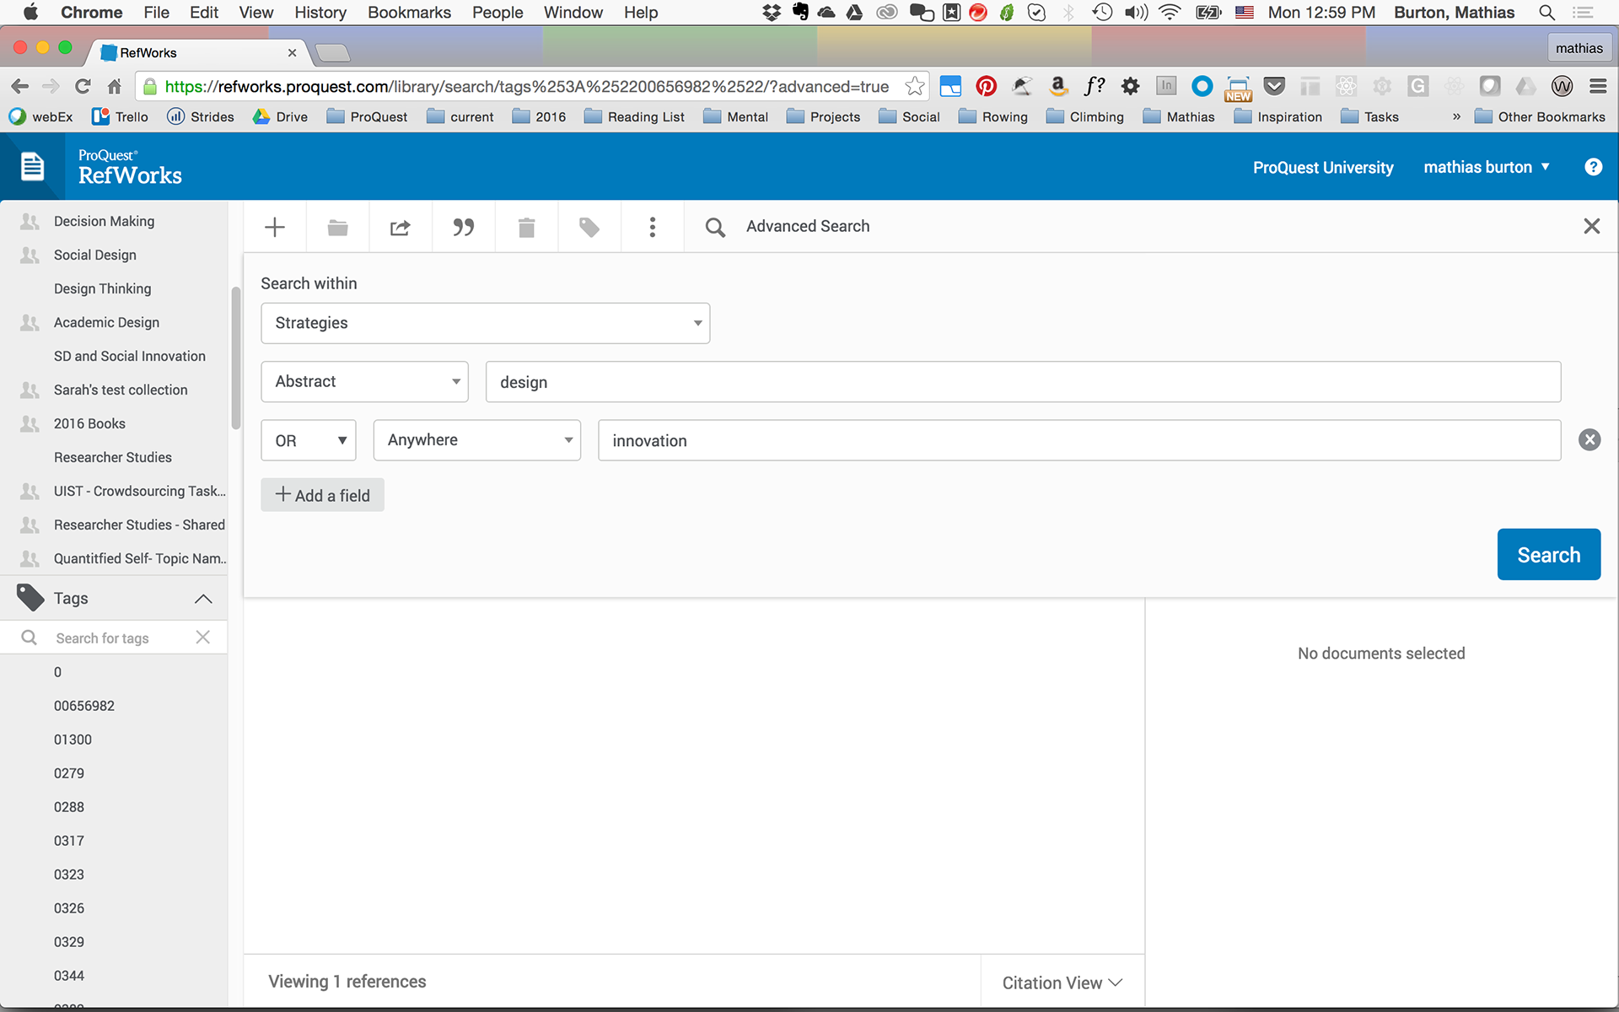Click the blue Search button
The image size is (1619, 1012).
click(x=1548, y=555)
